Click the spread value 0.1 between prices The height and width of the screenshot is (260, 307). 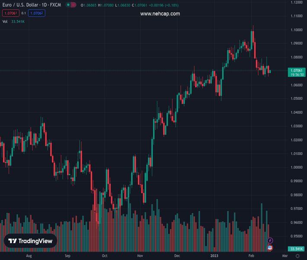[24, 13]
